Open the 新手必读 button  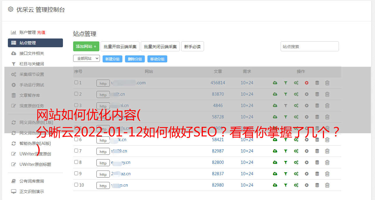(192, 46)
